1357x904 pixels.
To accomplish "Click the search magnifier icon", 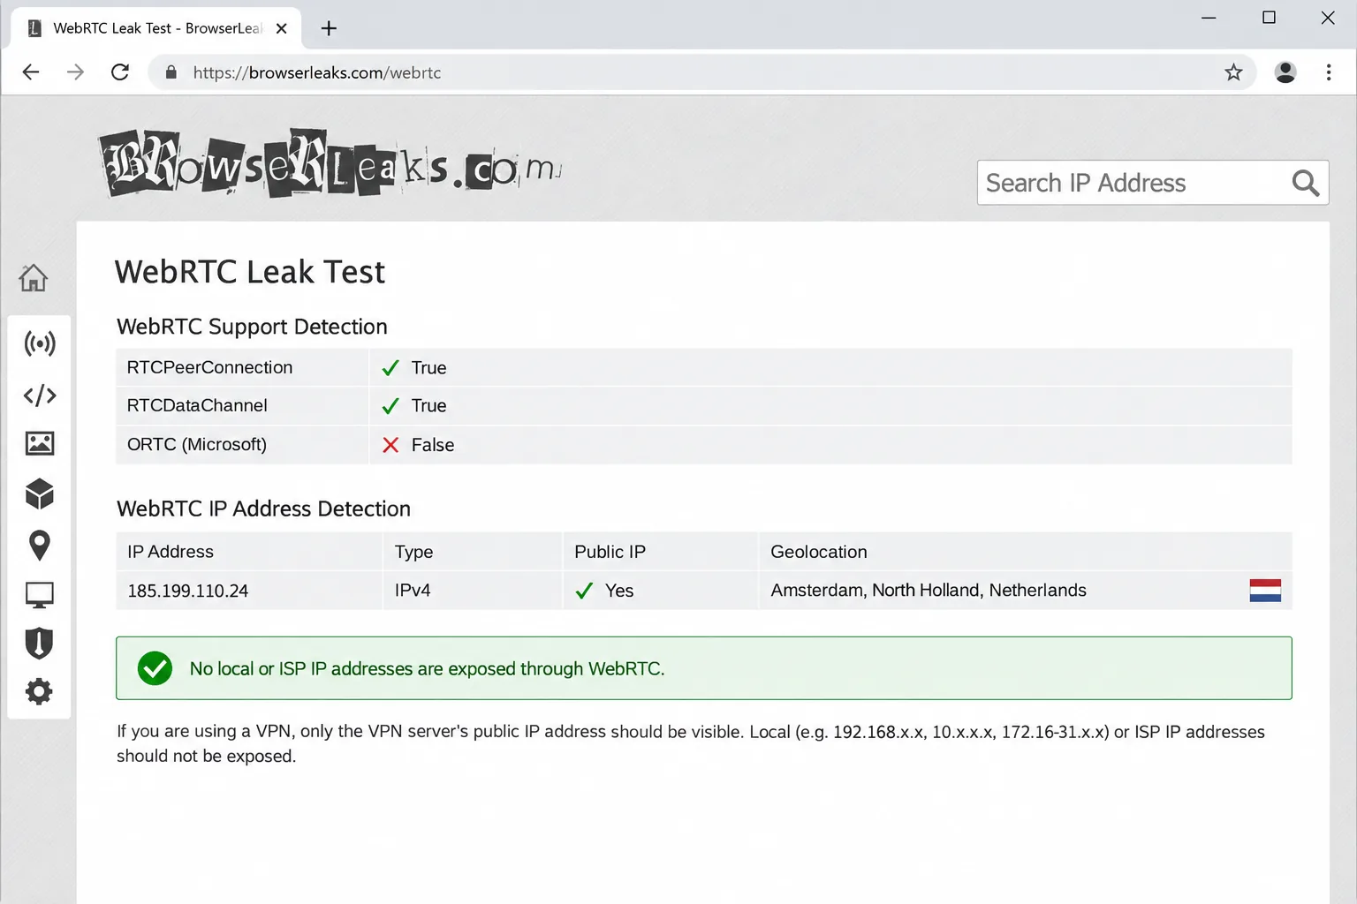I will tap(1305, 183).
